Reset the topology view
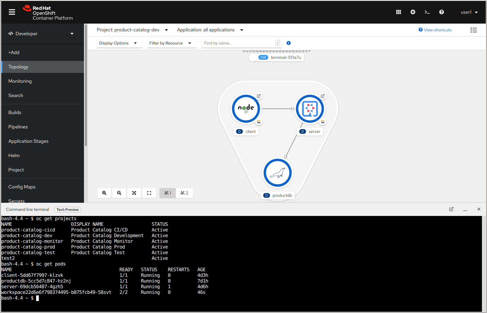Viewport: 487px width, 313px height. click(x=149, y=193)
